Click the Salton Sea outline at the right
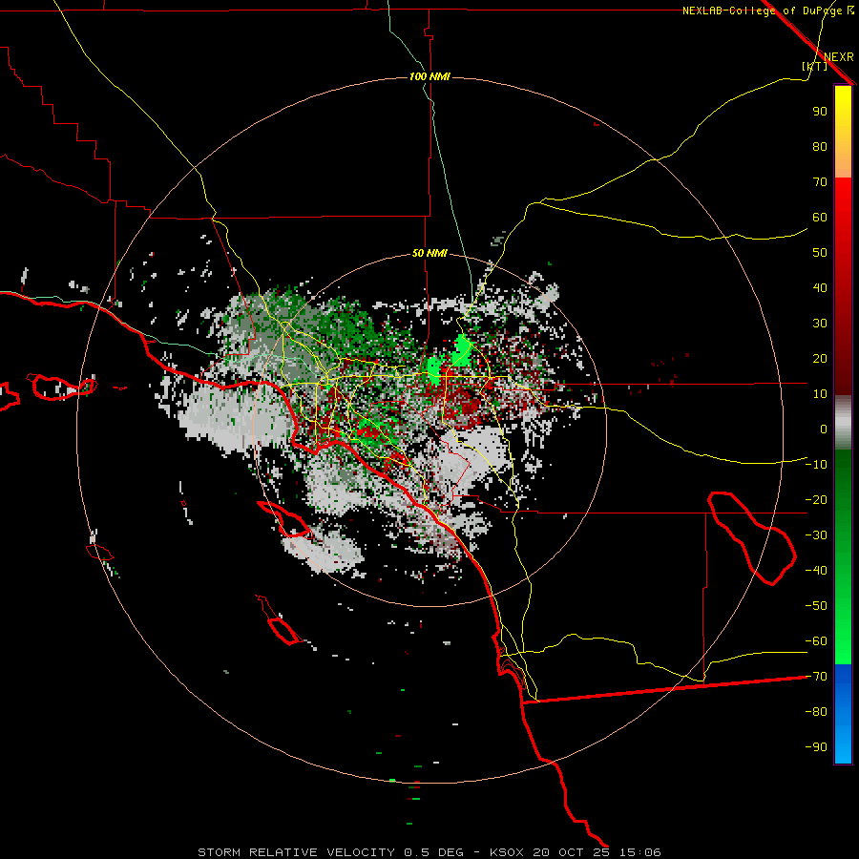 coord(751,538)
